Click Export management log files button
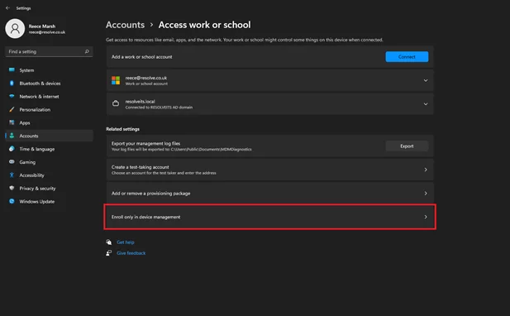 407,146
